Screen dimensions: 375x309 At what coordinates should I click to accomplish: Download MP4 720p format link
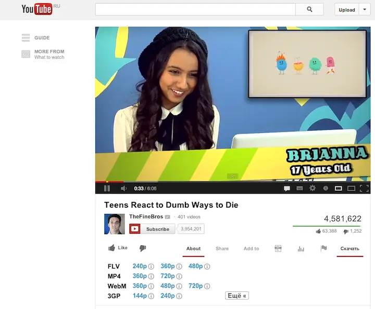(x=167, y=276)
